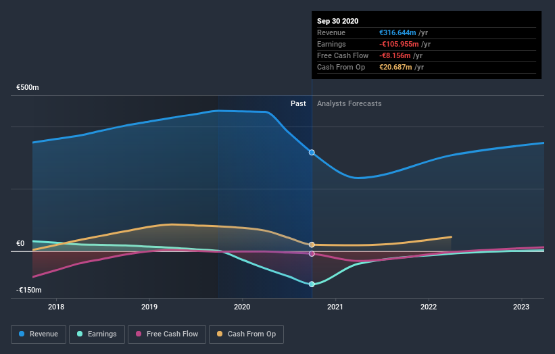Click the -€8.156m free cash flow value
The height and width of the screenshot is (354, 555).
click(x=395, y=55)
